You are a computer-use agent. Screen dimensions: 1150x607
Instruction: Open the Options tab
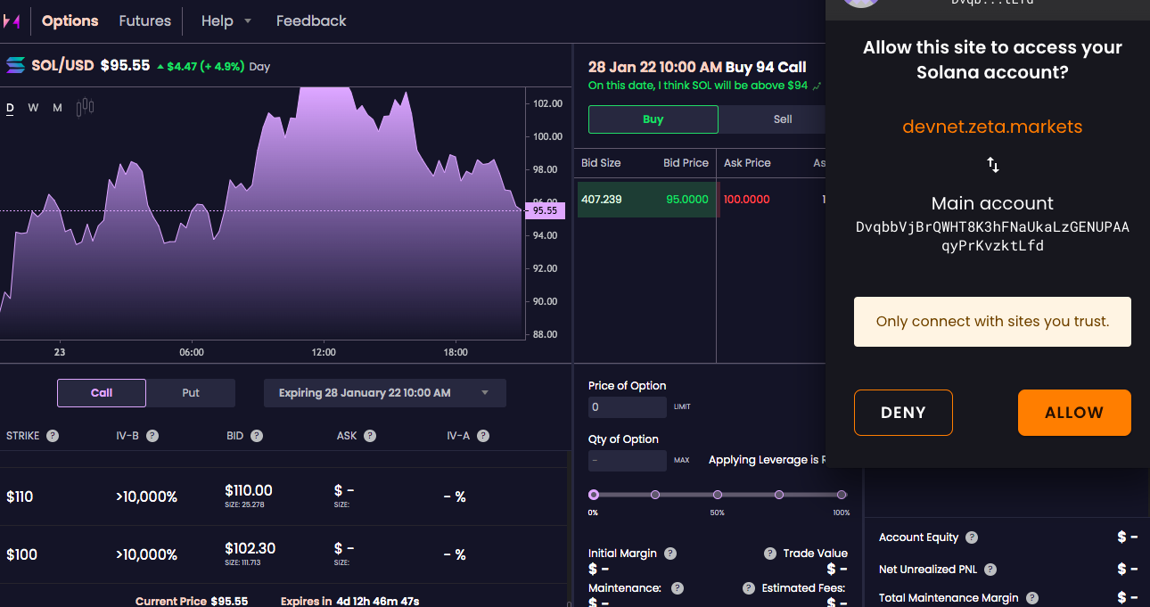click(70, 21)
